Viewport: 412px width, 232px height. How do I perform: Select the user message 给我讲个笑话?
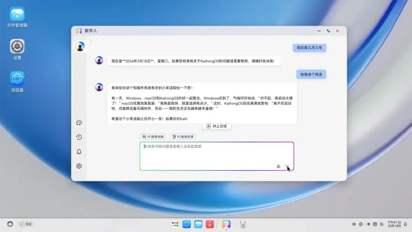pyautogui.click(x=311, y=74)
